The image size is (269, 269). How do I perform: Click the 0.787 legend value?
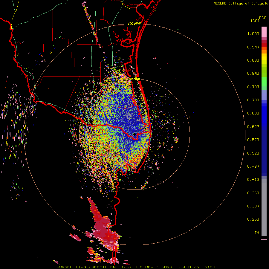pos(253,87)
